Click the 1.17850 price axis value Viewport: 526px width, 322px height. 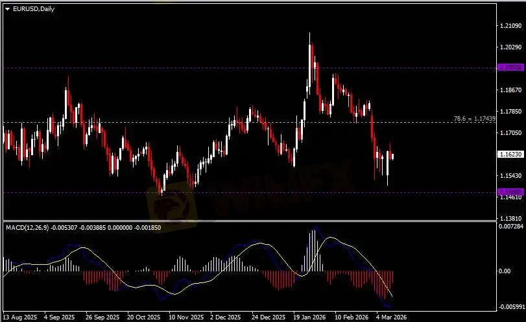coord(510,112)
